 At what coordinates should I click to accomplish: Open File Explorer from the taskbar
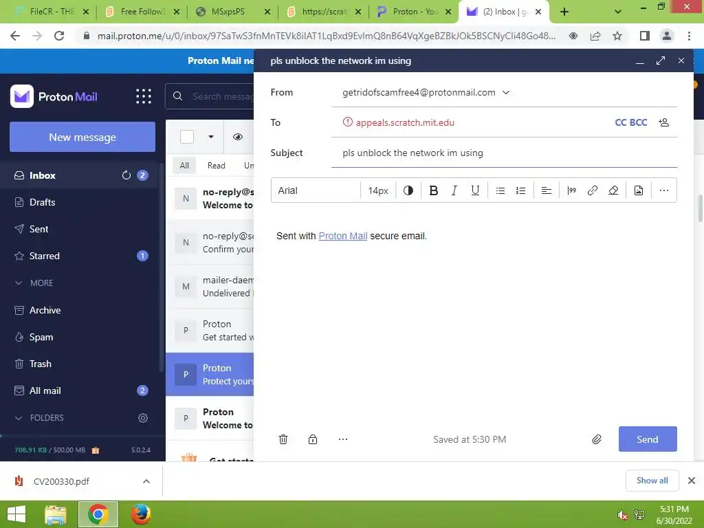click(56, 514)
